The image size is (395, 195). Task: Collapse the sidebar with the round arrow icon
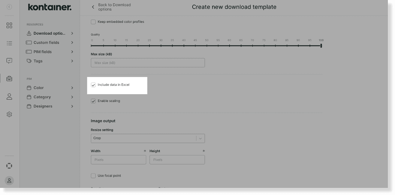click(9, 7)
